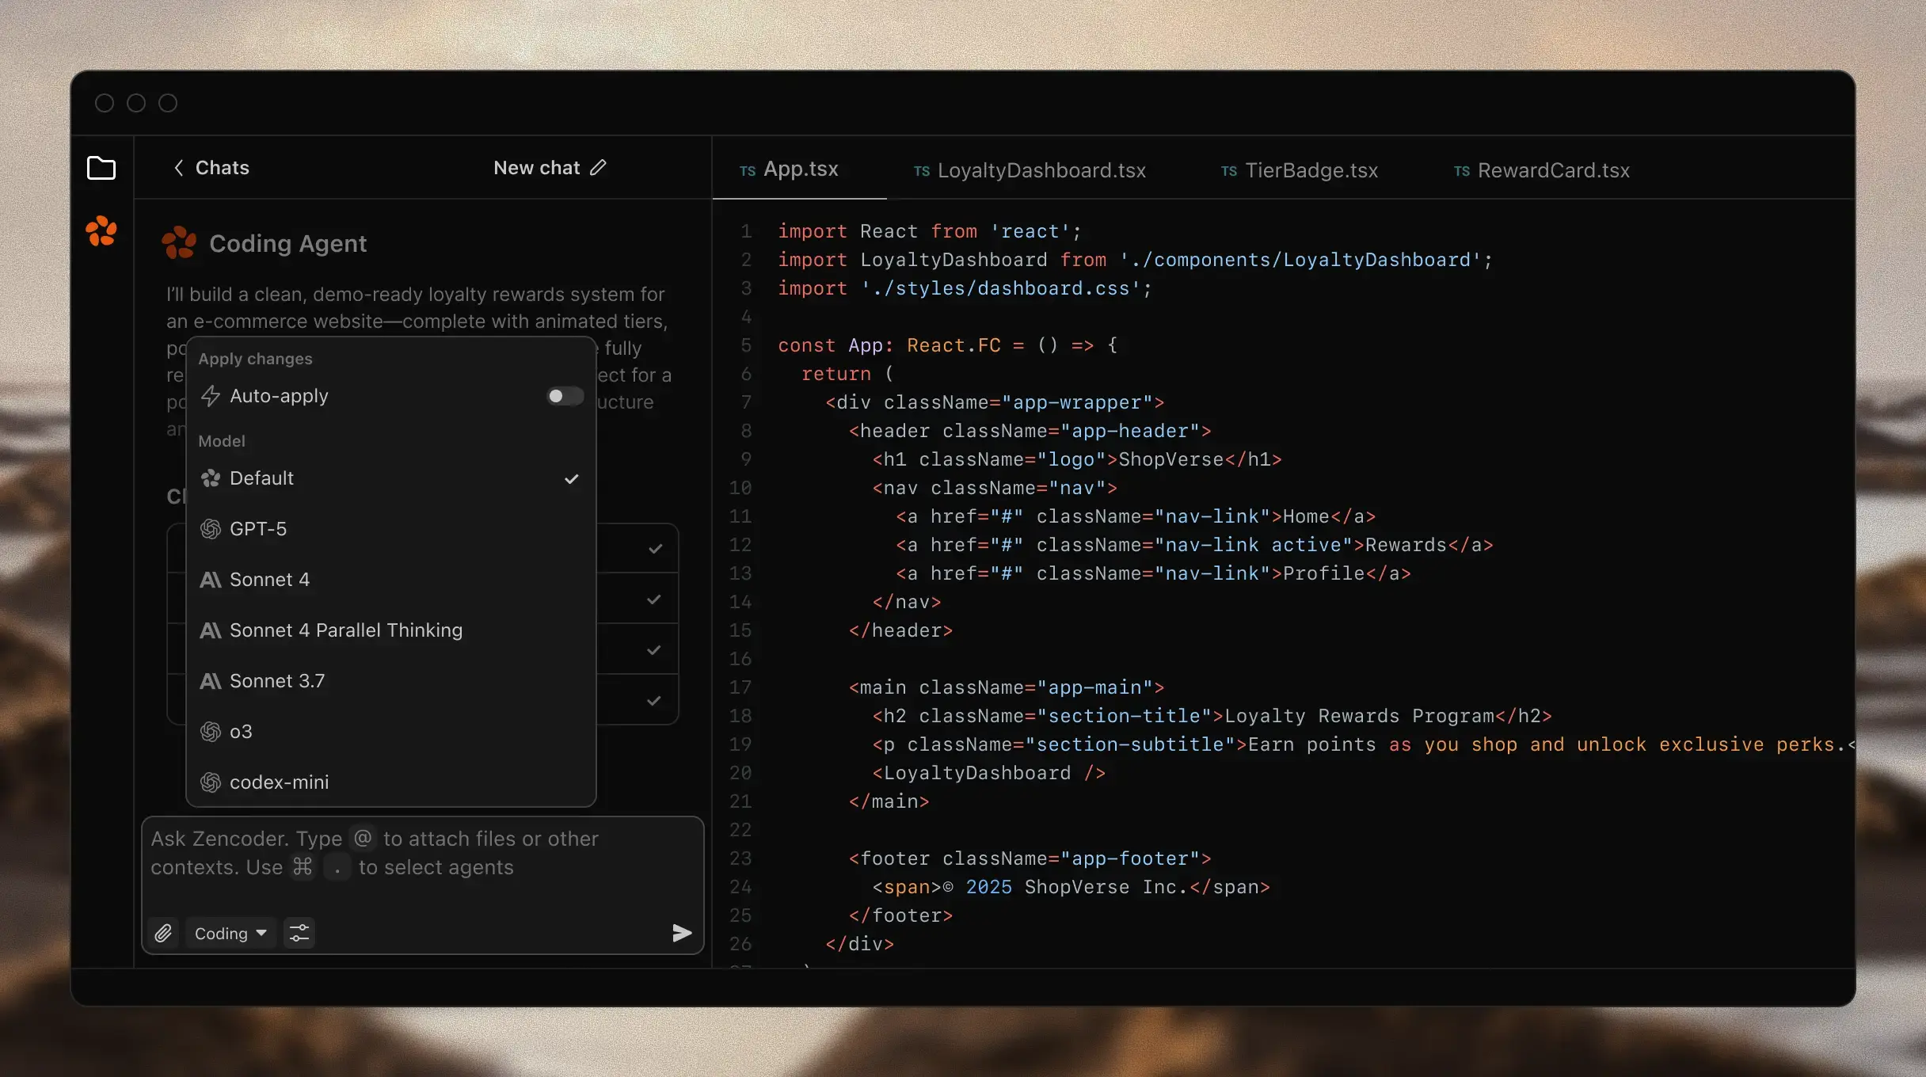The image size is (1926, 1077).
Task: Send the message with the arrow icon
Action: (680, 933)
